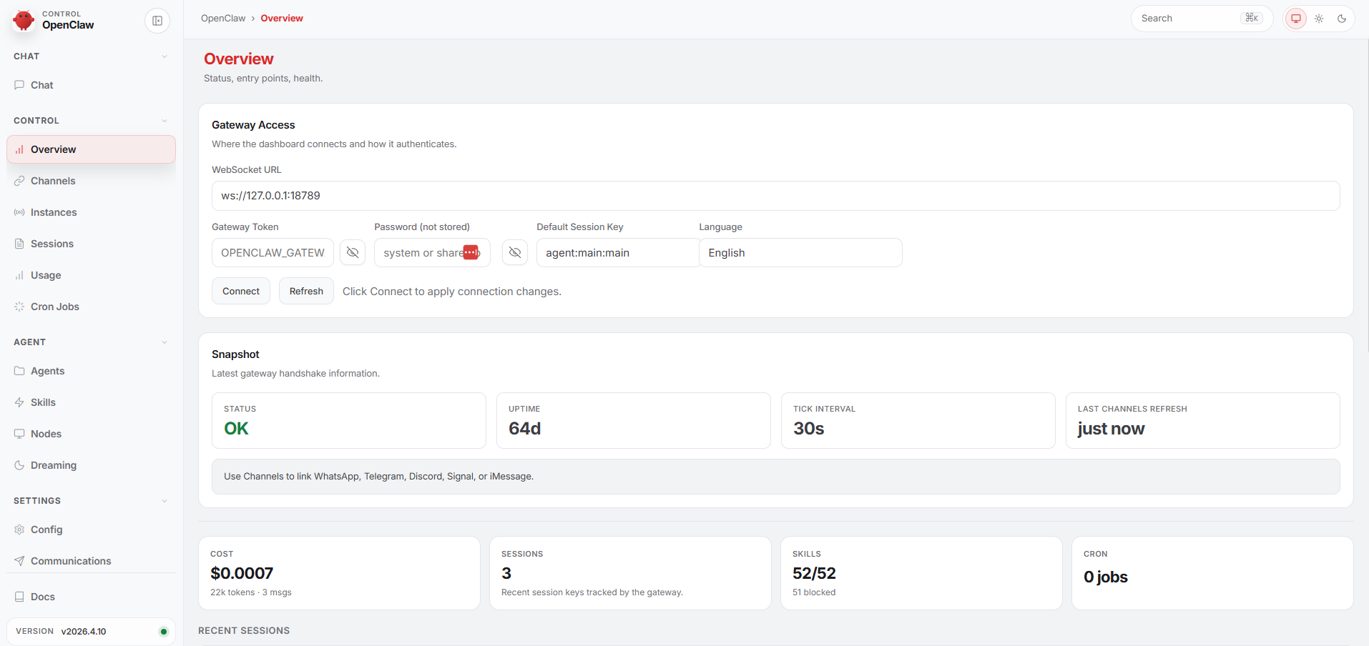This screenshot has width=1369, height=646.
Task: Click the '22k tokens · 3 msgs' text
Action: tap(251, 592)
